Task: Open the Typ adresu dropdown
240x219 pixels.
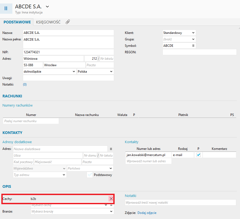Action: [40, 175]
